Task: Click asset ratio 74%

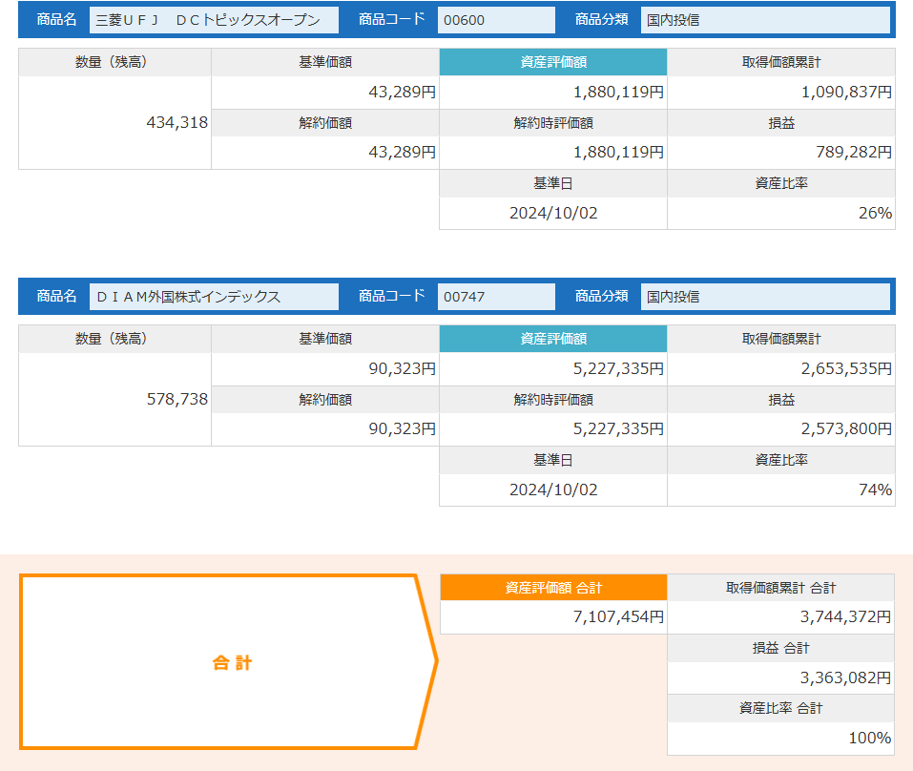Action: pos(875,490)
